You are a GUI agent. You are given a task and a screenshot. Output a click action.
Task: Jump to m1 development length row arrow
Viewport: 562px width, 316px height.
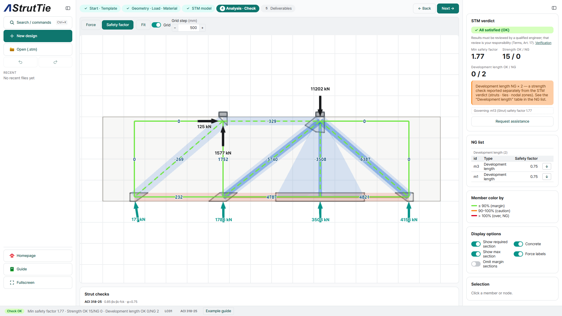(546, 177)
